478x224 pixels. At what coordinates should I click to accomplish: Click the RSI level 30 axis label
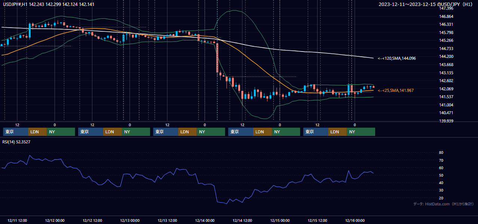441,190
